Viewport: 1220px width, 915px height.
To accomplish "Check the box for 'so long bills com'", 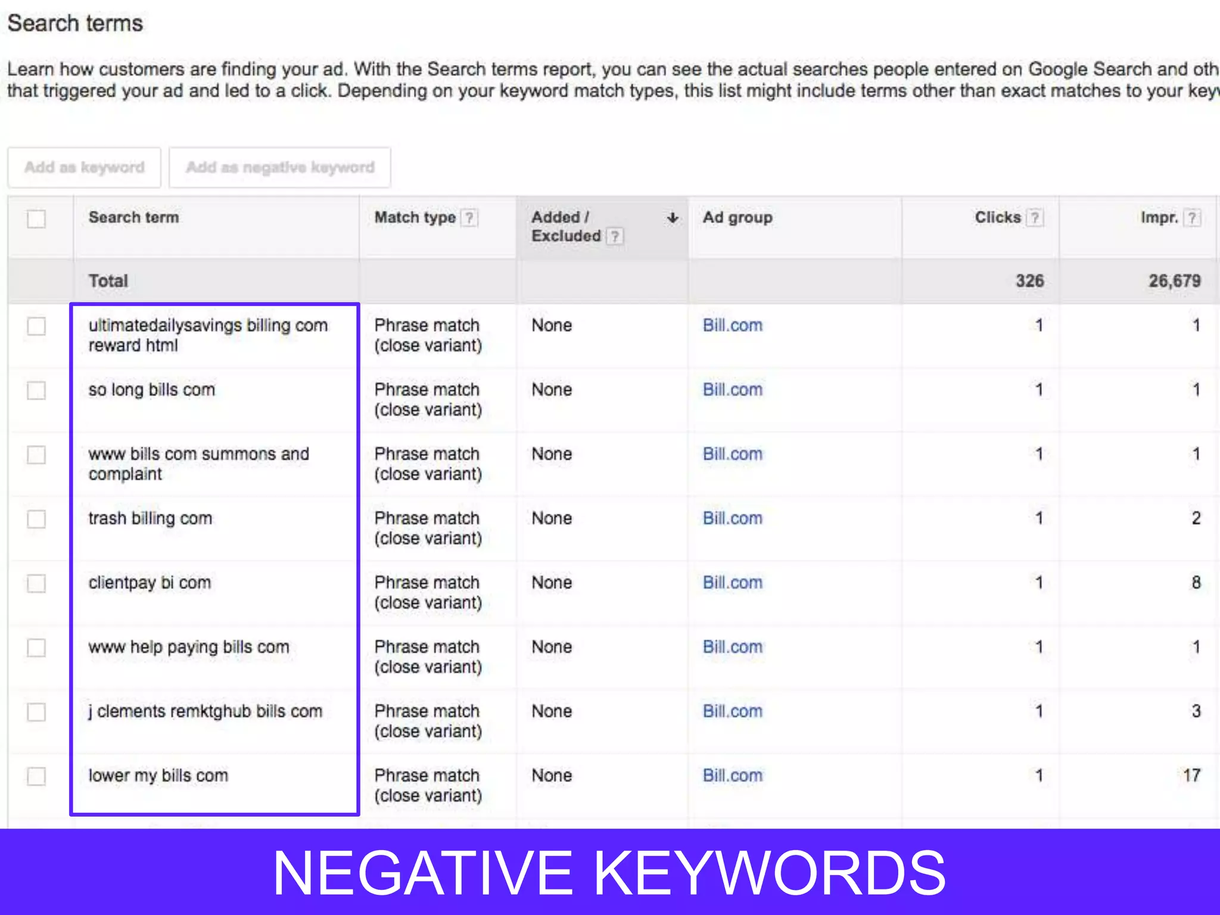I will pos(36,390).
